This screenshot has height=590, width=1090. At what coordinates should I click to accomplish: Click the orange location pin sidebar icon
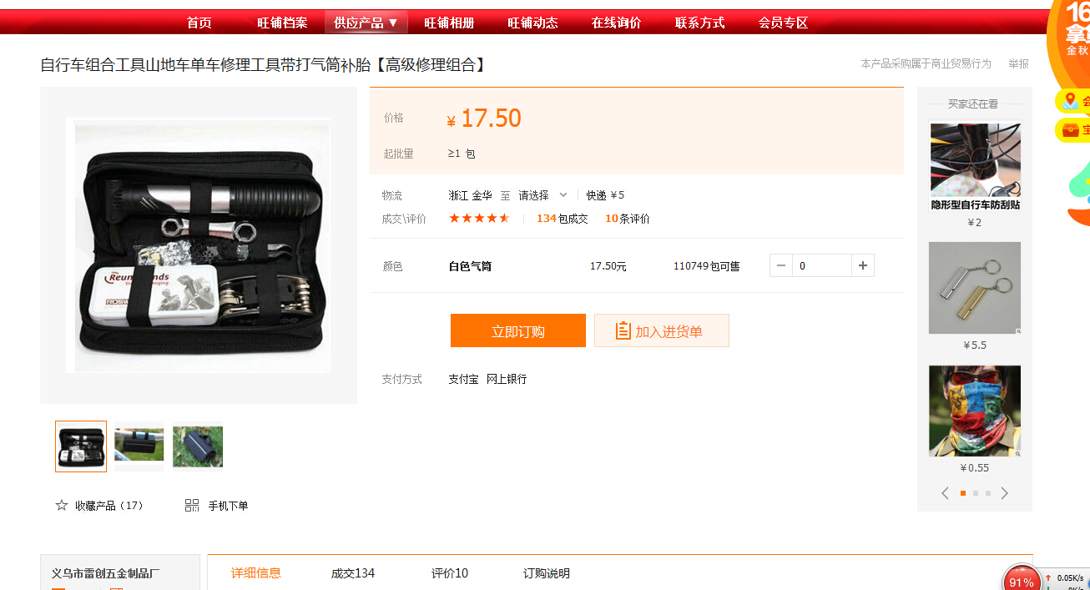pyautogui.click(x=1071, y=102)
